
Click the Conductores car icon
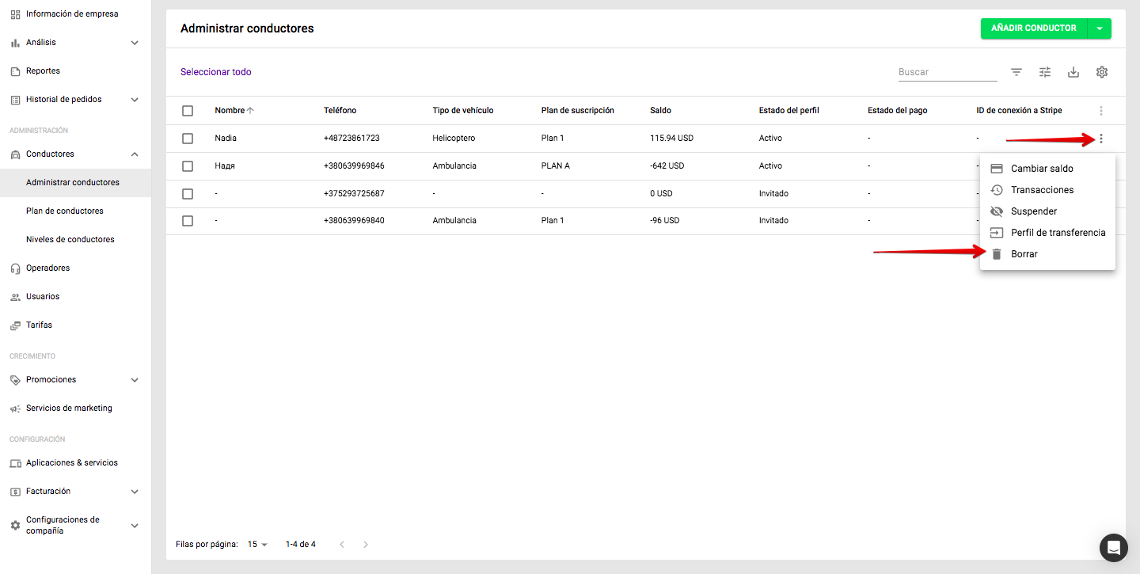tap(15, 154)
